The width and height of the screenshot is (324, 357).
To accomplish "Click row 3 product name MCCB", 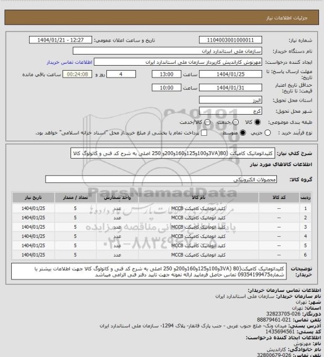I will tap(198, 227).
